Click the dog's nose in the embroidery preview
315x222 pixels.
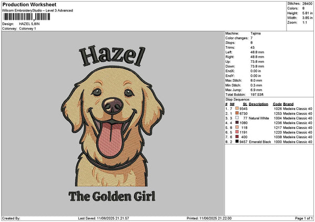pos(112,104)
